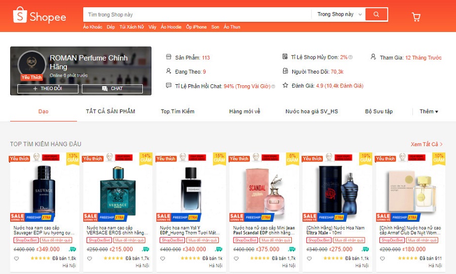Open the ROMAN Perfume shop avatar
Image resolution: width=456 pixels, height=274 pixels.
pyautogui.click(x=32, y=64)
